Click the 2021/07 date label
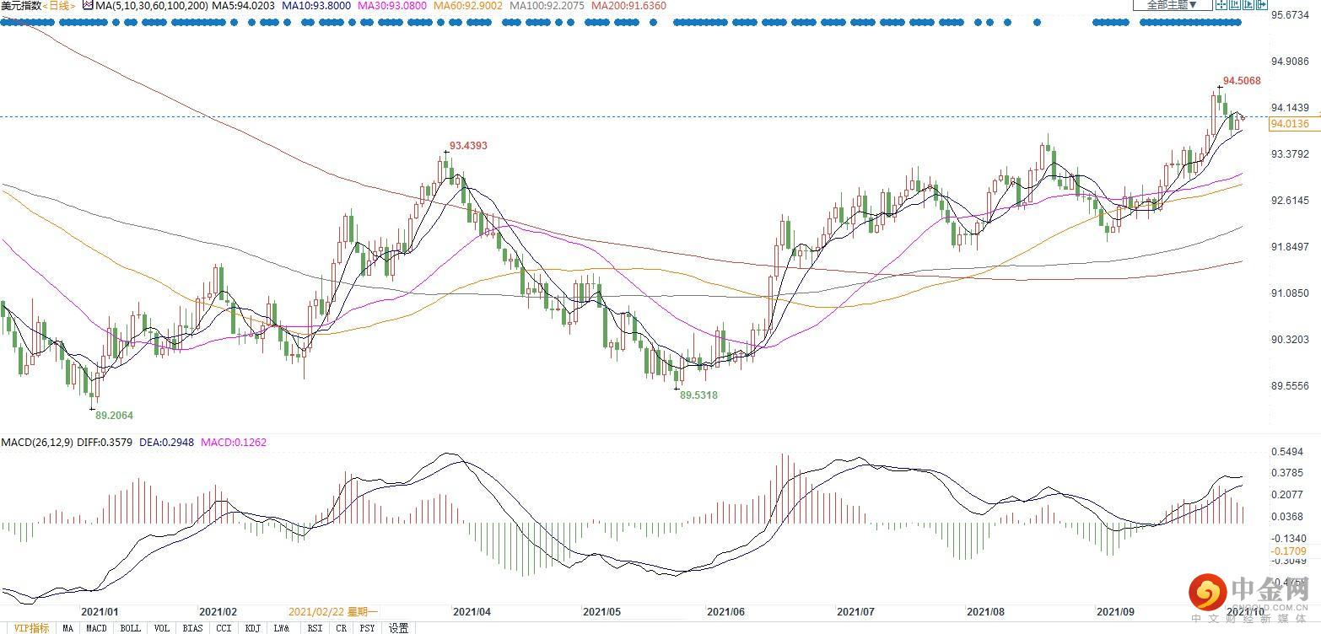1321x634 pixels. tap(855, 611)
